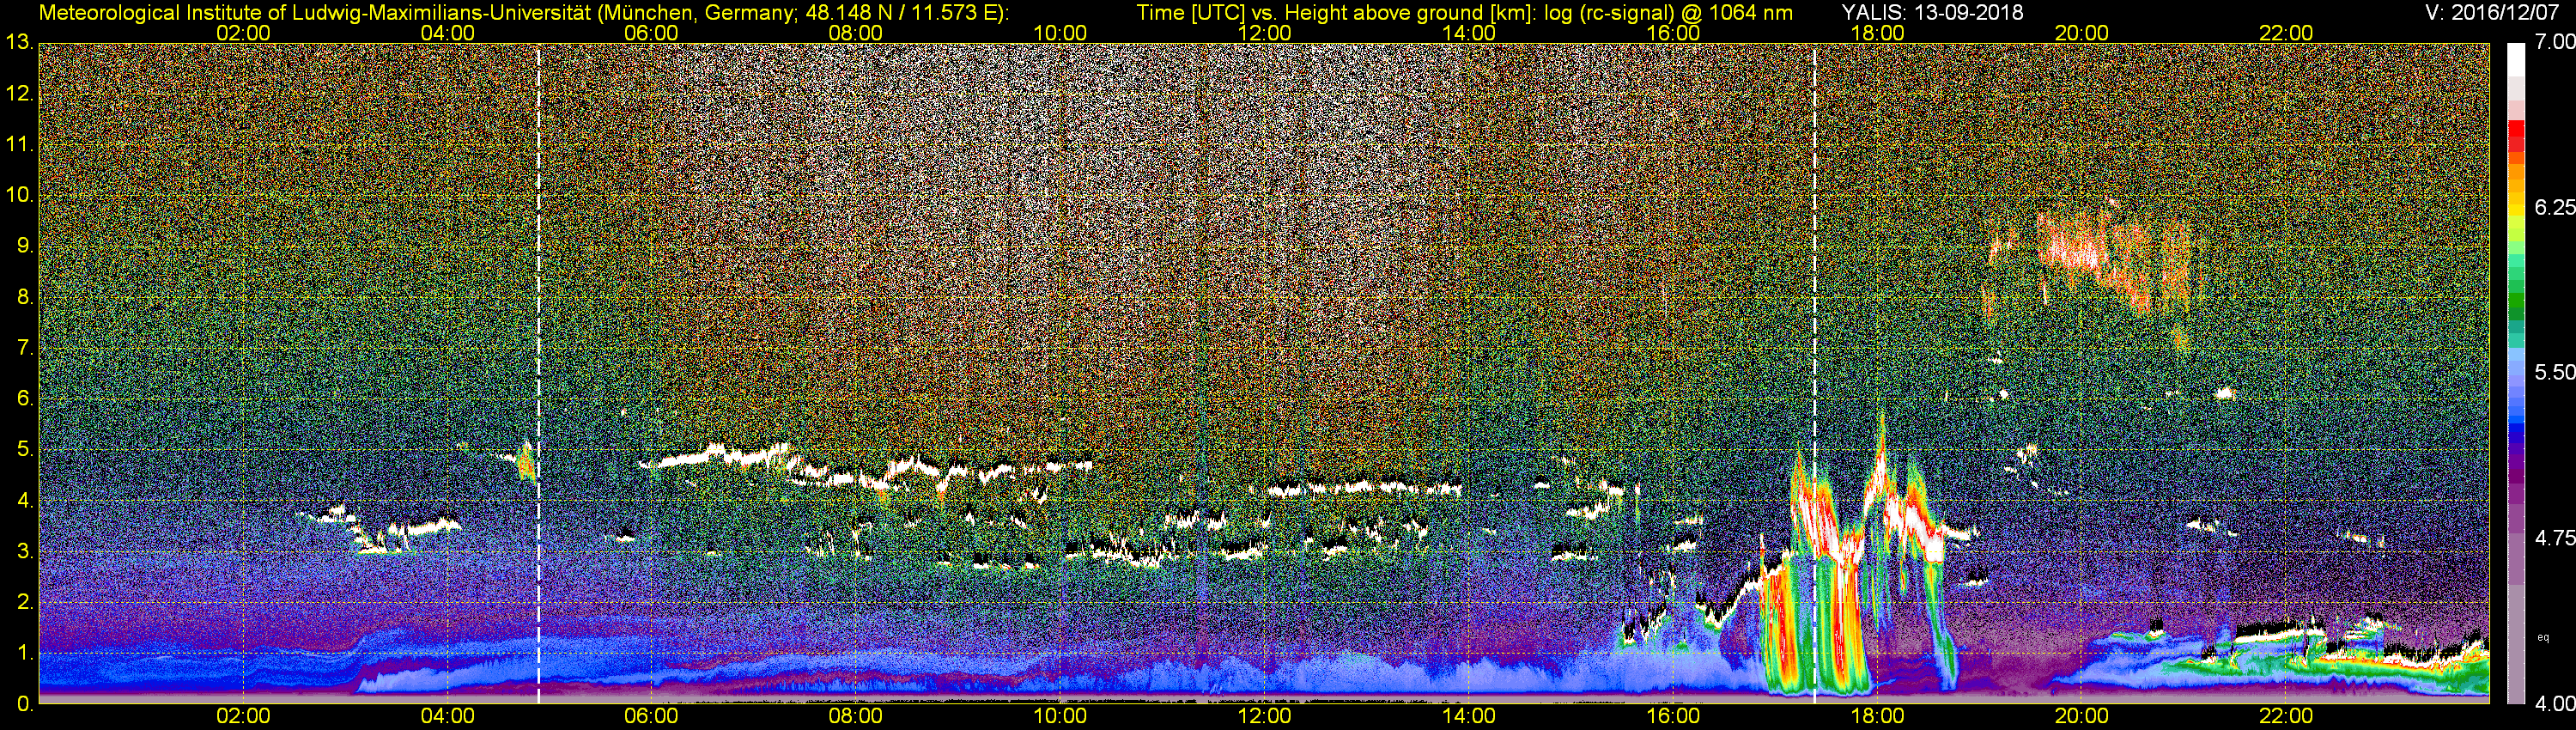Select the 06:00 label on the bottom time axis
The width and height of the screenshot is (2576, 730).
pyautogui.click(x=651, y=717)
